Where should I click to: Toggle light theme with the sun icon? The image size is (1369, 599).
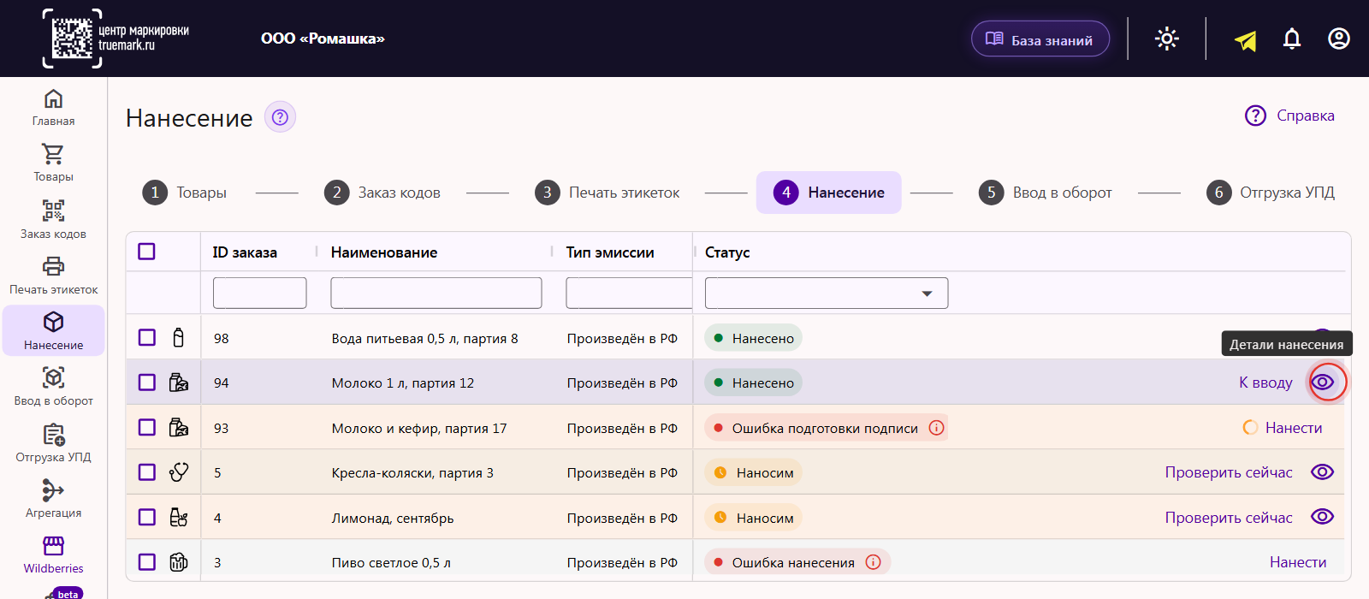pos(1167,39)
